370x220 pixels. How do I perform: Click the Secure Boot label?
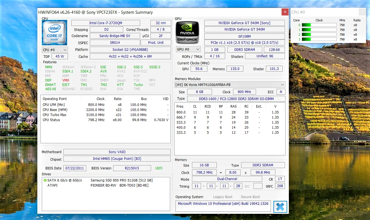tap(250, 197)
